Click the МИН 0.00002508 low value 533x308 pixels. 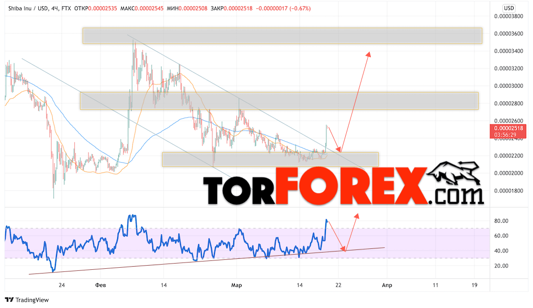point(187,8)
